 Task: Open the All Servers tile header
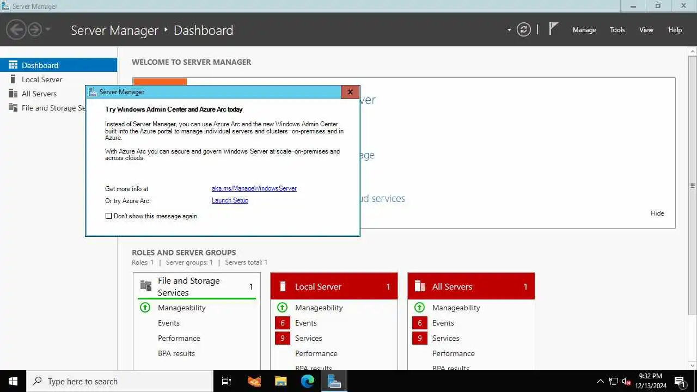pos(471,286)
